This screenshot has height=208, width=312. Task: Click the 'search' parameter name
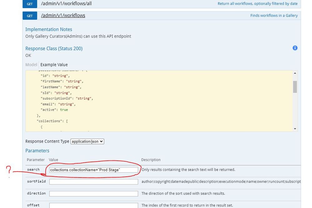(33, 170)
